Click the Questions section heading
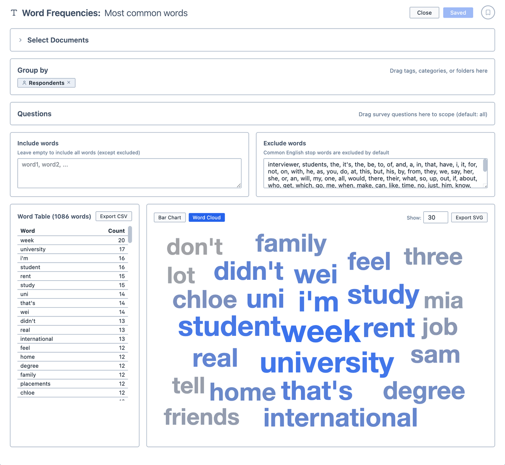The height and width of the screenshot is (465, 505). click(x=35, y=114)
